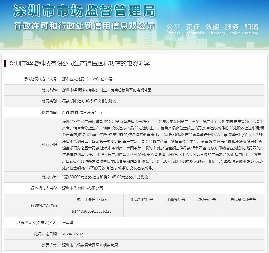Click the banner title 深圳市市场监督管理局
269x253 pixels.
coord(84,11)
